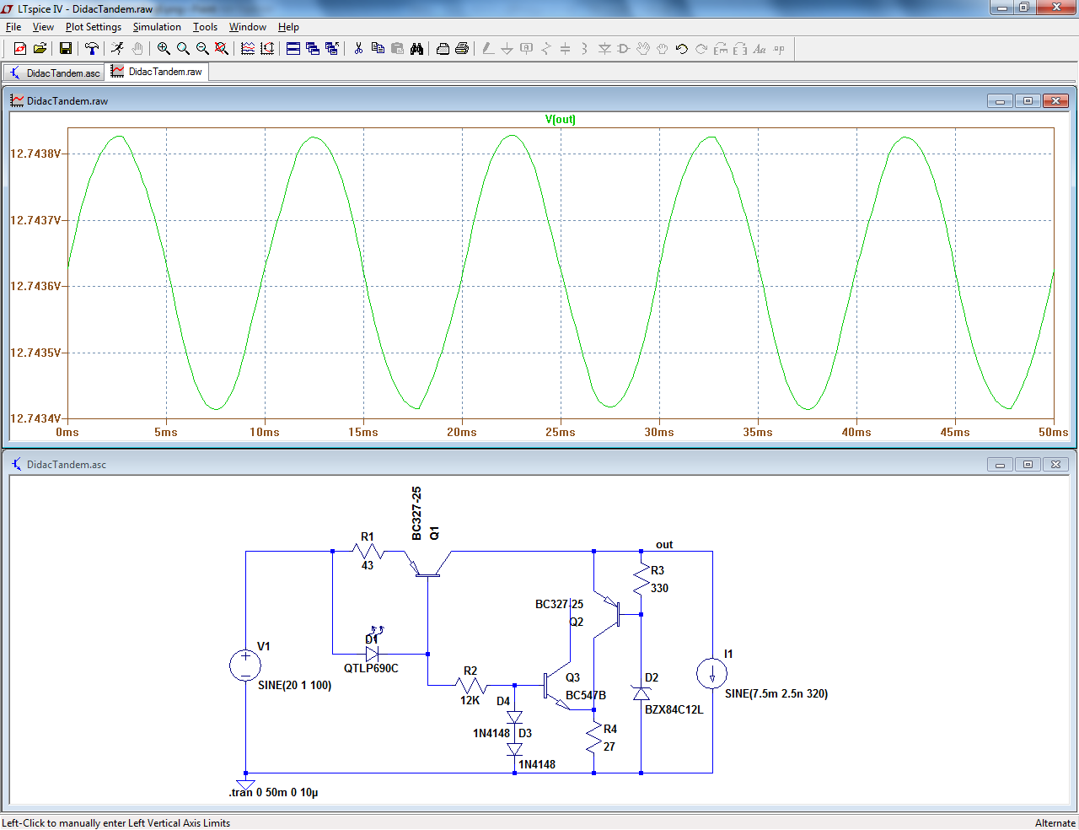The image size is (1079, 830).
Task: Click the Copy icon
Action: [378, 49]
